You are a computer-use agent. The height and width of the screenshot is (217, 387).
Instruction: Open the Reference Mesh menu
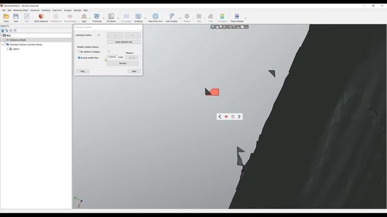(21, 10)
